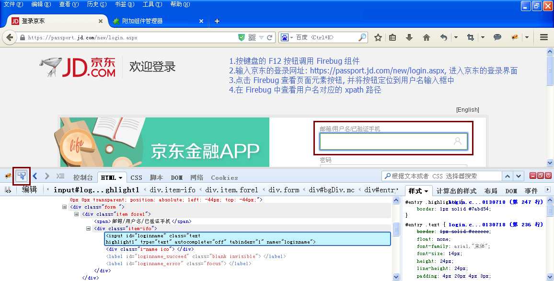Open dropdown next to undo arrow icon
The image size is (554, 281).
[456, 37]
